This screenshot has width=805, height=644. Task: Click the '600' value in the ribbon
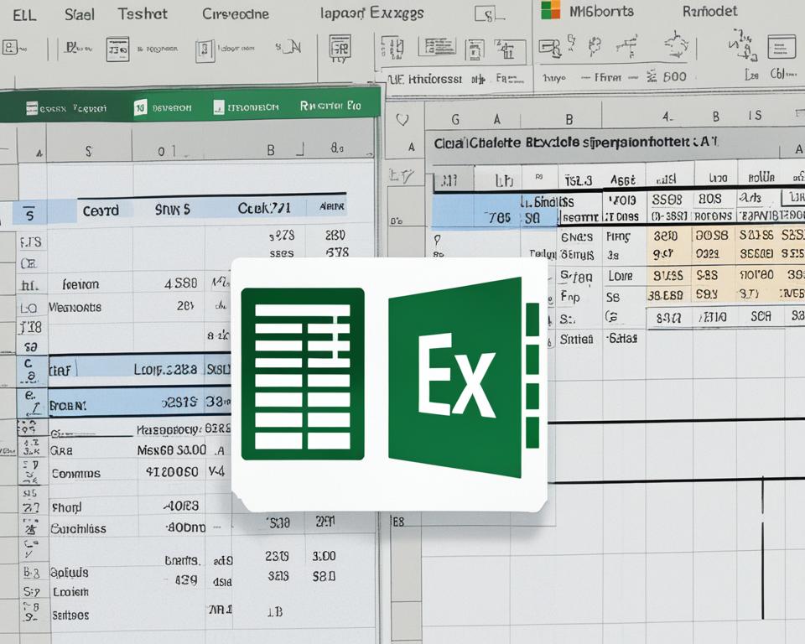674,76
